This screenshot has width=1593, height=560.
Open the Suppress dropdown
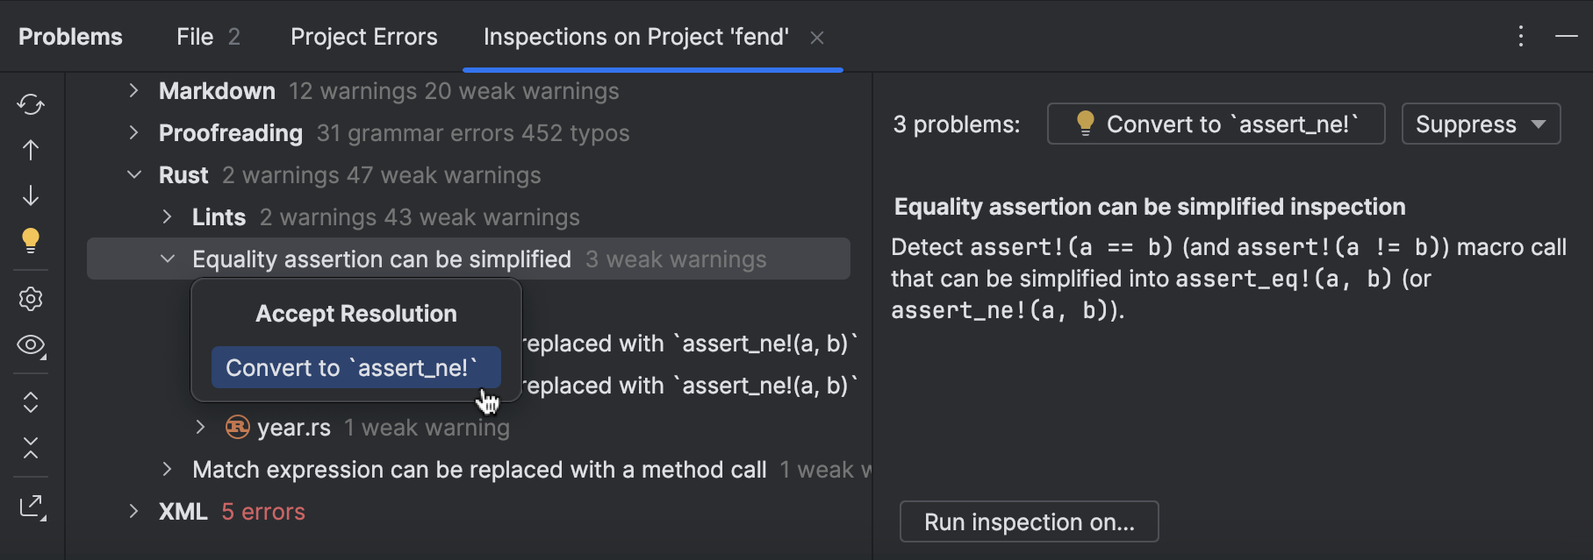click(1481, 124)
